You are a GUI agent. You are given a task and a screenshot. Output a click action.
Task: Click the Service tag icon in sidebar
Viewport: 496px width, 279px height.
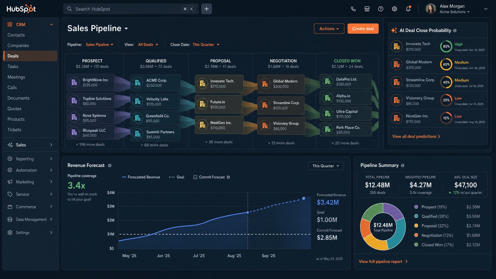(x=10, y=194)
